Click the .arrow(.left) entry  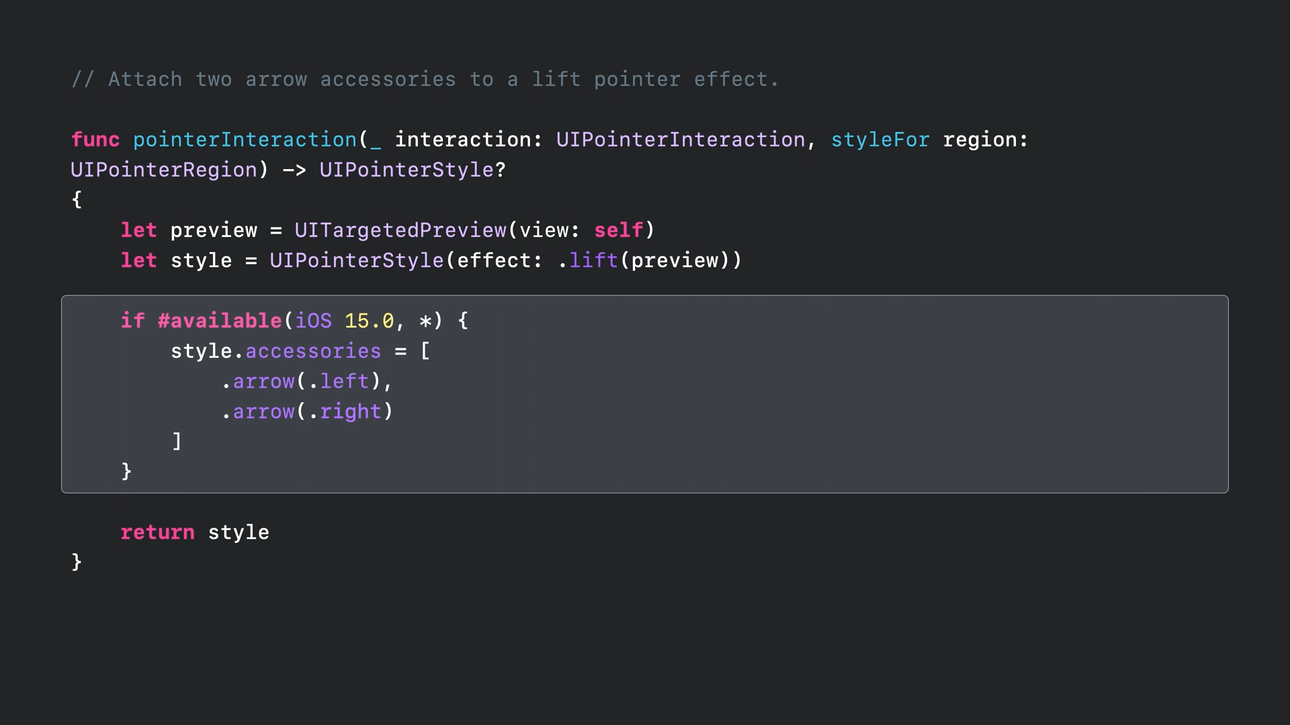(301, 381)
